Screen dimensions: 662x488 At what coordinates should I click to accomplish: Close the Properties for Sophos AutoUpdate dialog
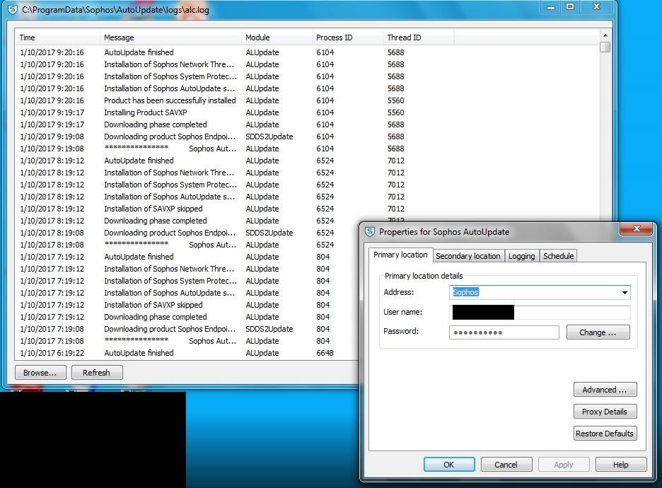[637, 228]
